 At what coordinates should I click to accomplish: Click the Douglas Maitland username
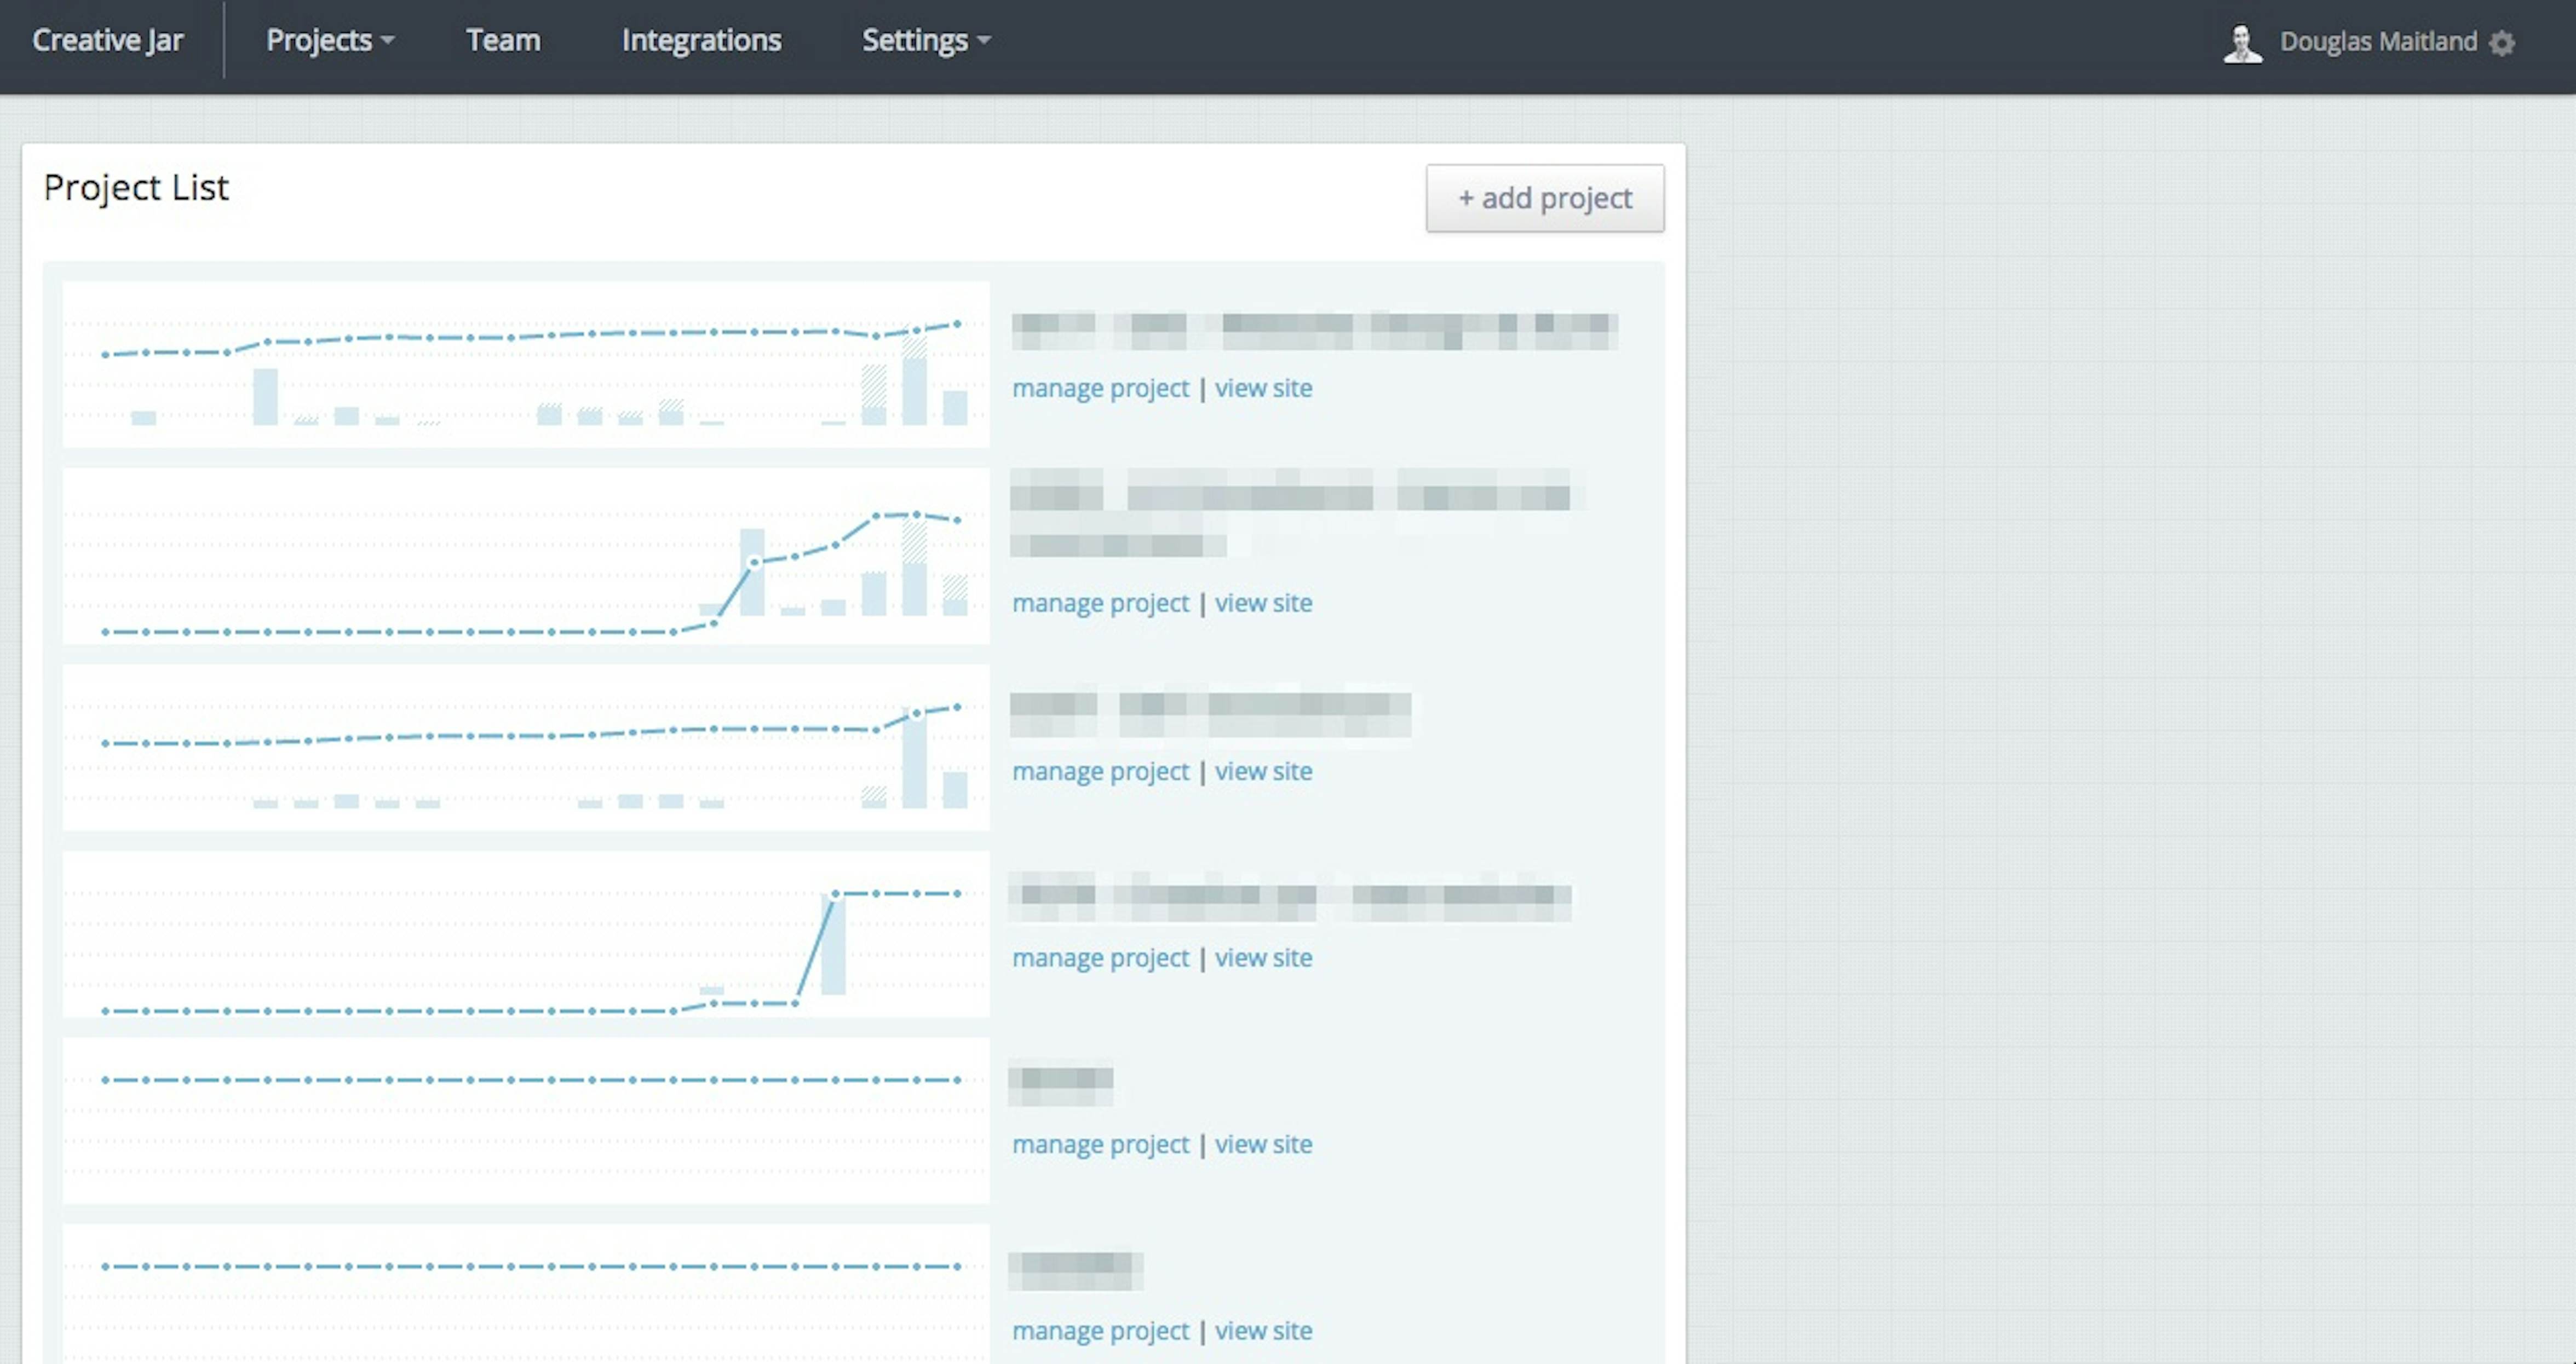(2378, 42)
